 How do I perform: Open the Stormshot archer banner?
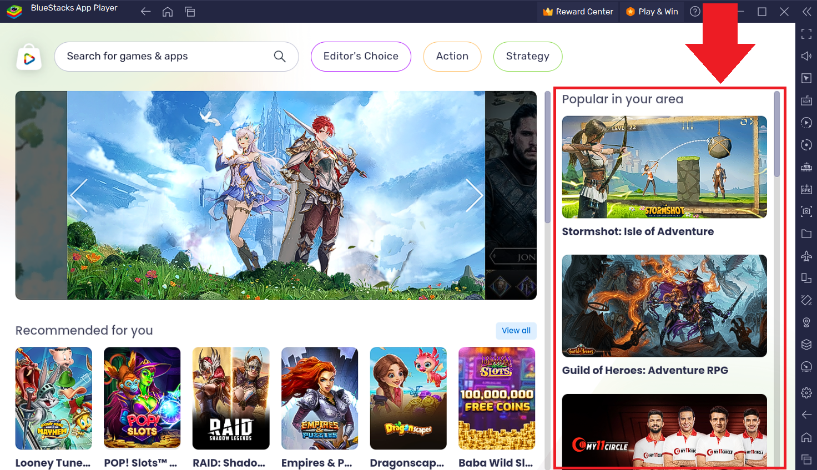[x=664, y=167]
